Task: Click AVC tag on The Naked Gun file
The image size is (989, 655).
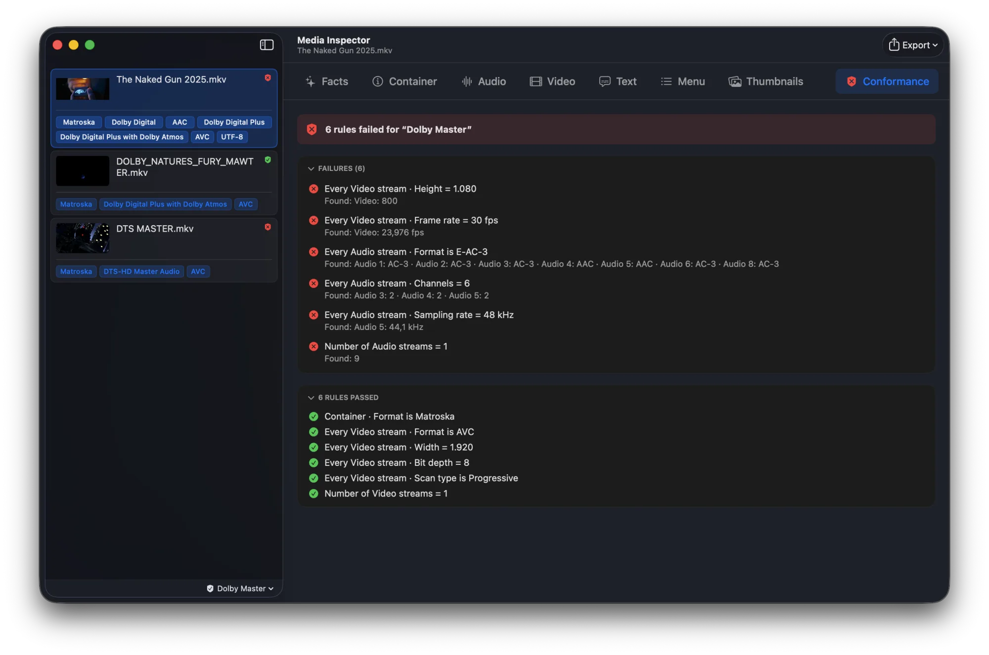Action: pos(202,137)
